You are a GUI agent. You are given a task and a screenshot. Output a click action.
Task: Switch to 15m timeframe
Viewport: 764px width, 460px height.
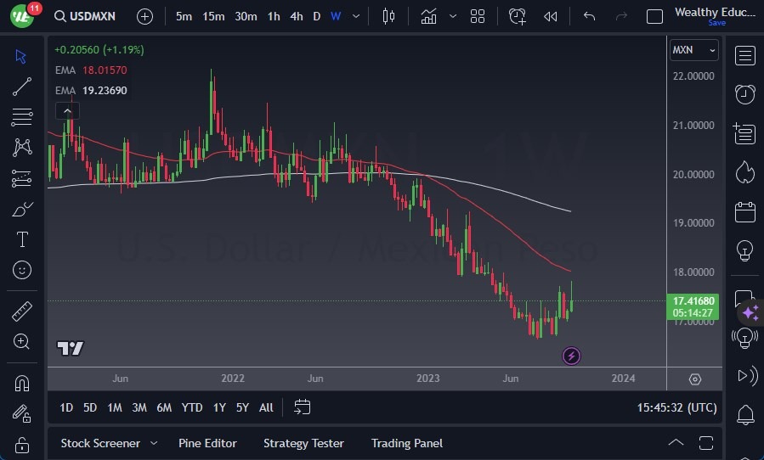coord(213,17)
